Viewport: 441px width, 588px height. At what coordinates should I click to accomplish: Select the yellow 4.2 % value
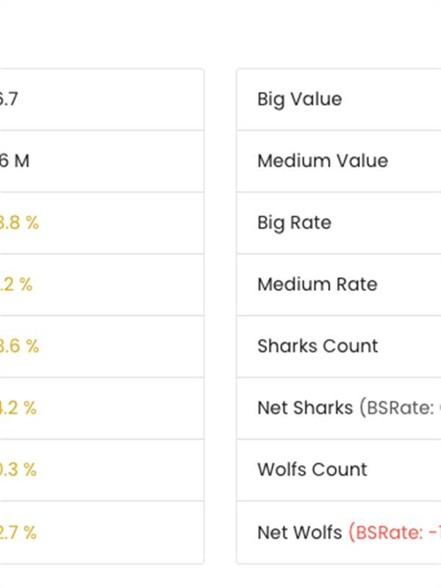(18, 408)
